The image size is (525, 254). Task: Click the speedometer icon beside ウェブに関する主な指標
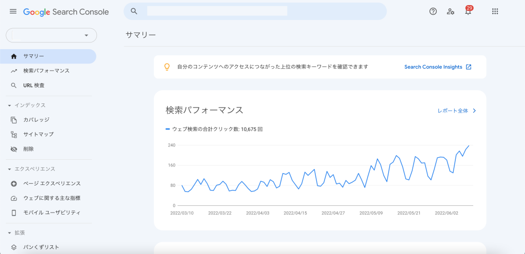[x=14, y=198]
